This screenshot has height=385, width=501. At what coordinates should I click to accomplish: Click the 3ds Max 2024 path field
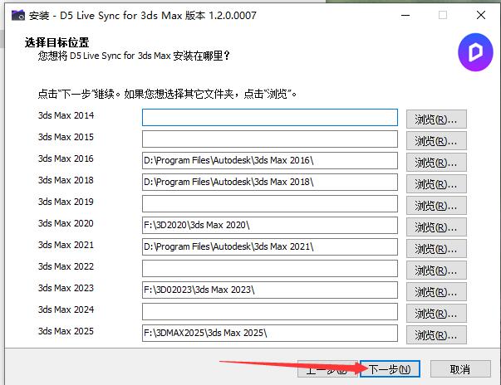click(x=270, y=312)
